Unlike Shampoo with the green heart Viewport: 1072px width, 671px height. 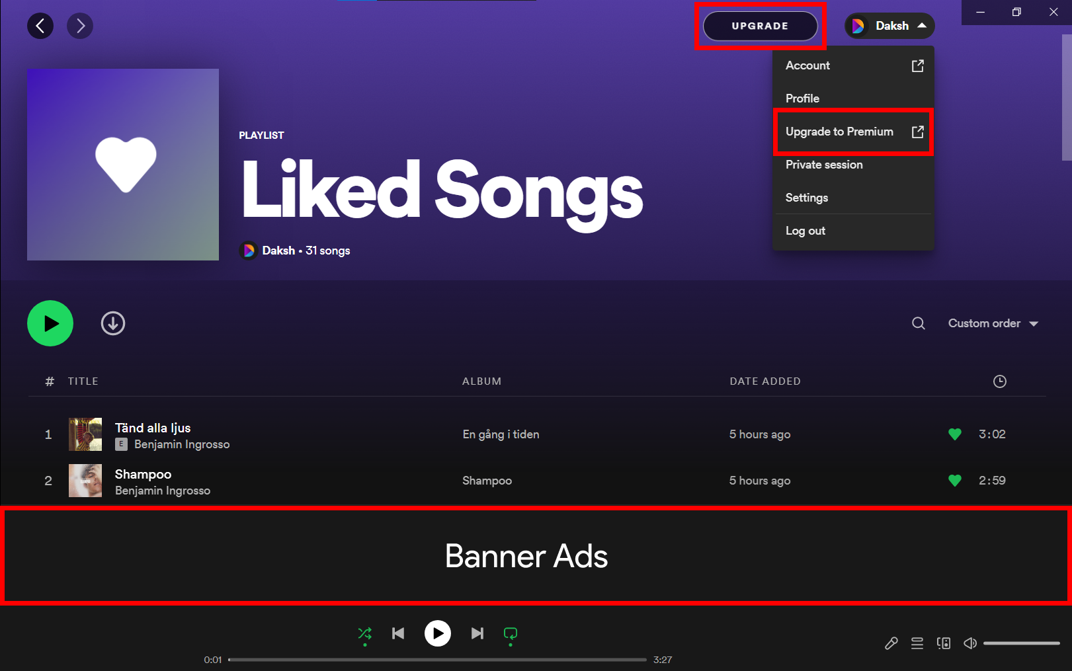pyautogui.click(x=955, y=481)
